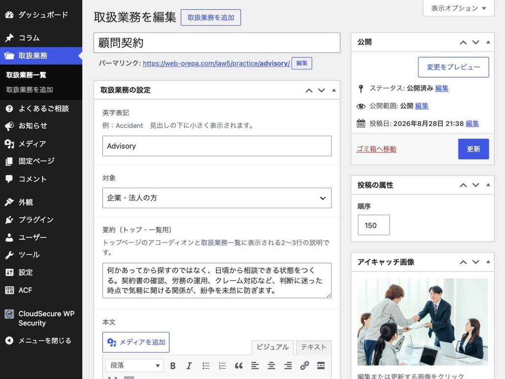This screenshot has height=379, width=505.
Task: Open CloudSecure WP Security menu
Action: 41,319
